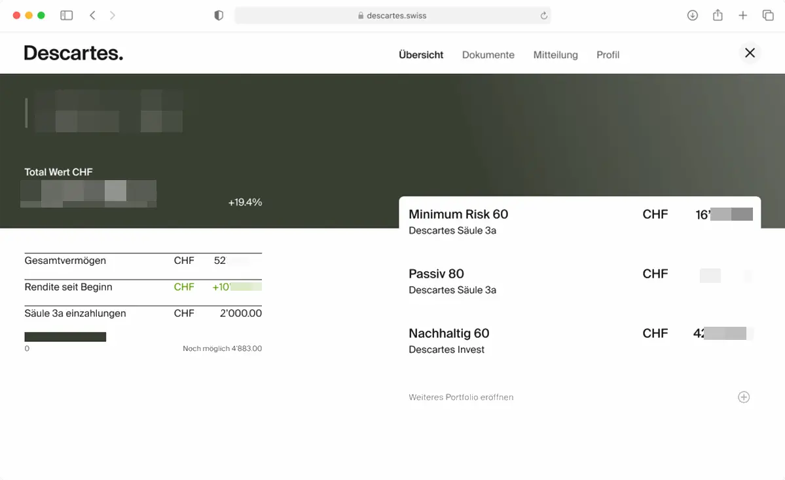This screenshot has width=785, height=480.
Task: Open the privacy shield report icon
Action: 219,15
